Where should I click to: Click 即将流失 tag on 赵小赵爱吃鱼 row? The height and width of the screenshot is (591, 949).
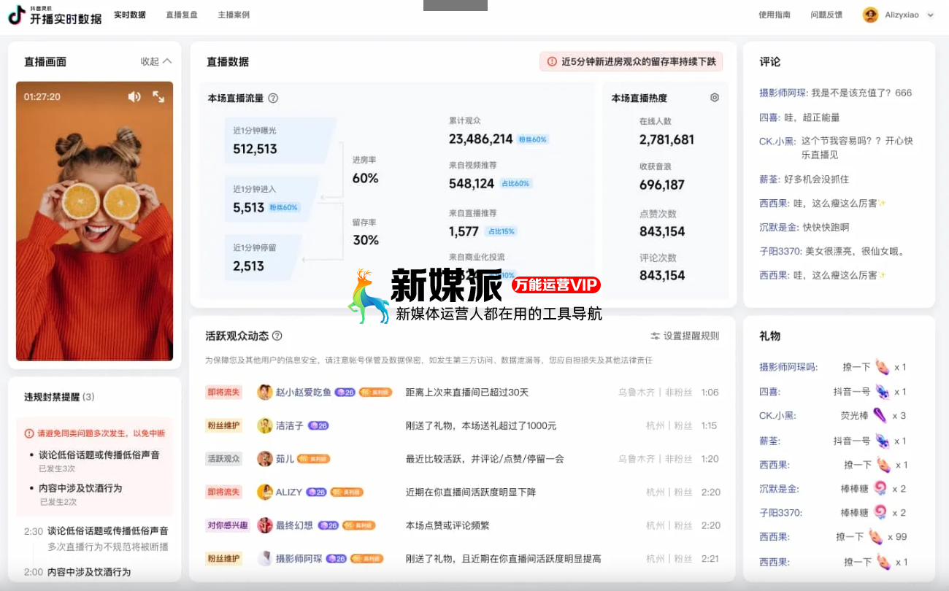pos(223,392)
